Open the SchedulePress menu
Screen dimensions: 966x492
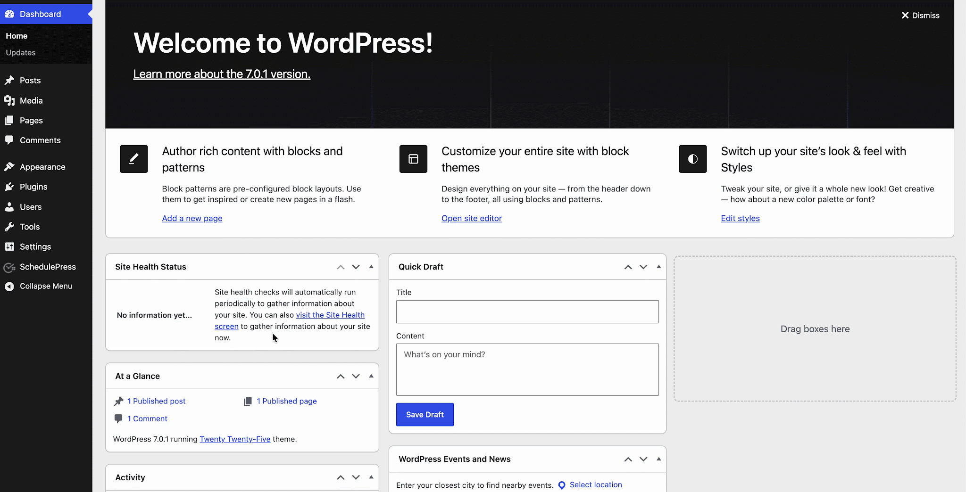46,267
